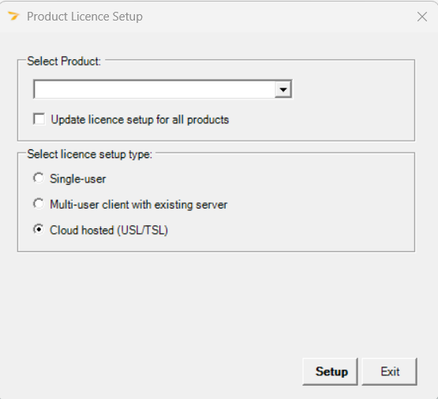This screenshot has width=438, height=399.
Task: Click the 'Select licence setup type:' group heading
Action: (x=90, y=154)
